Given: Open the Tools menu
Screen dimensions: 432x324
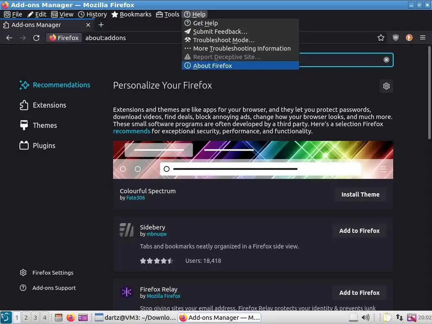Looking at the screenshot, I should [x=167, y=14].
